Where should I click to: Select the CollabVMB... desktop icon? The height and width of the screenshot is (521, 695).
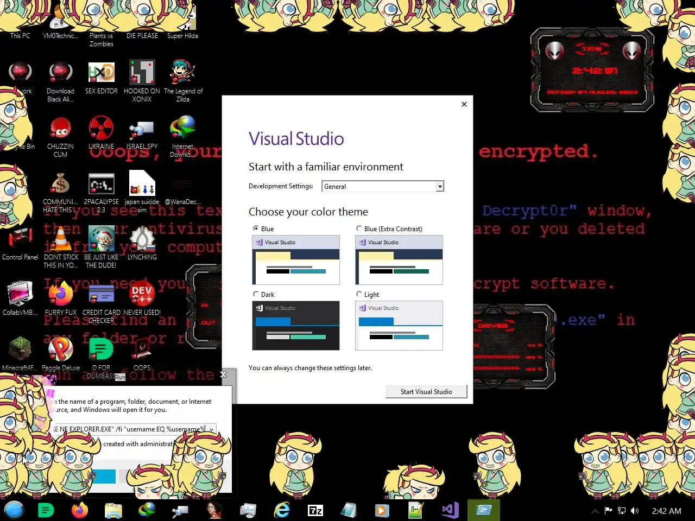20,298
